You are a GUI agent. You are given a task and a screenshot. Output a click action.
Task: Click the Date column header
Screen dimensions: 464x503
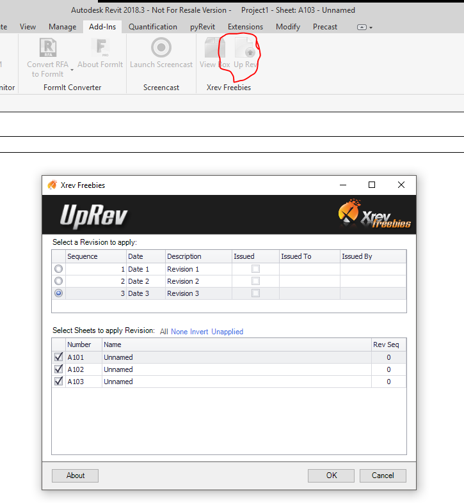[145, 256]
